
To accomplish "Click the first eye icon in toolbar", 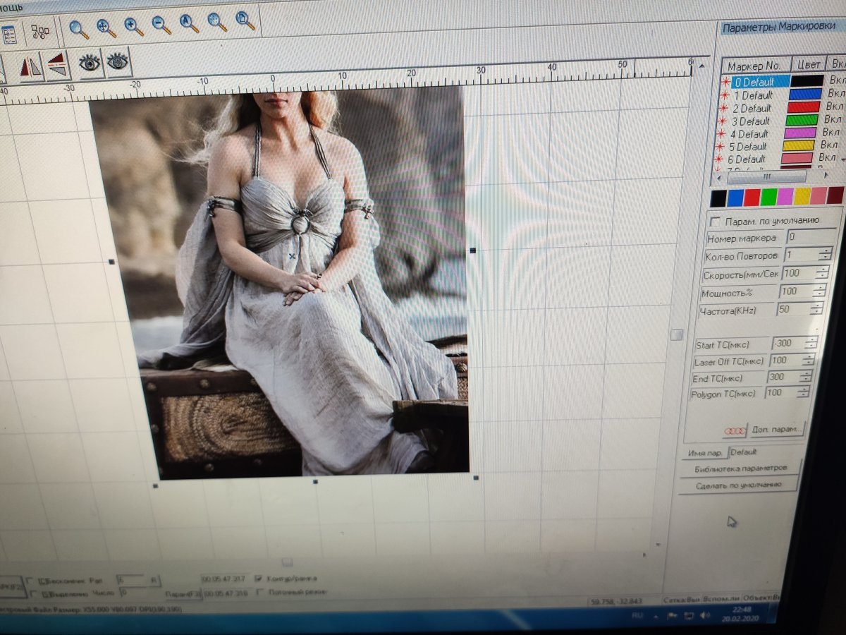I will pyautogui.click(x=90, y=64).
